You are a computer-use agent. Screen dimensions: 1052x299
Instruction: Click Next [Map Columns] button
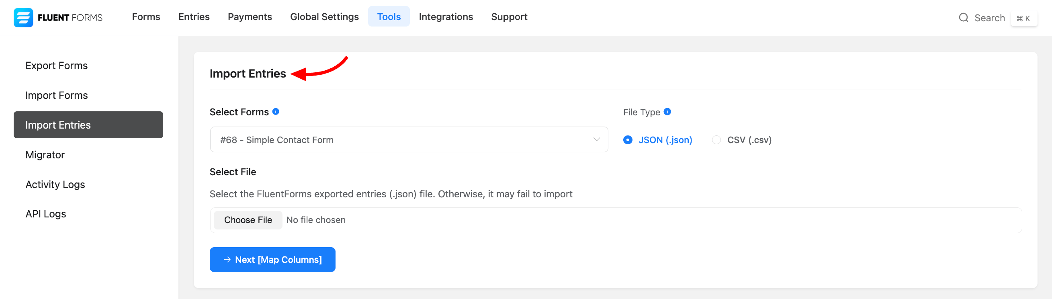pyautogui.click(x=272, y=259)
